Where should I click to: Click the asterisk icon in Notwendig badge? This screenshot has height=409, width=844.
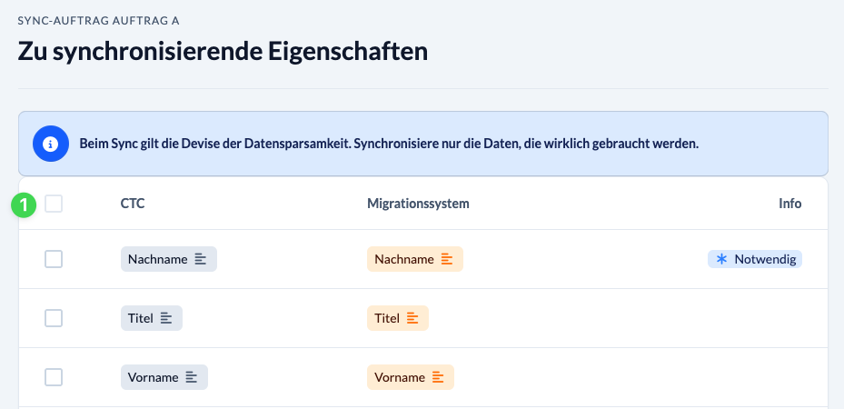pos(721,259)
